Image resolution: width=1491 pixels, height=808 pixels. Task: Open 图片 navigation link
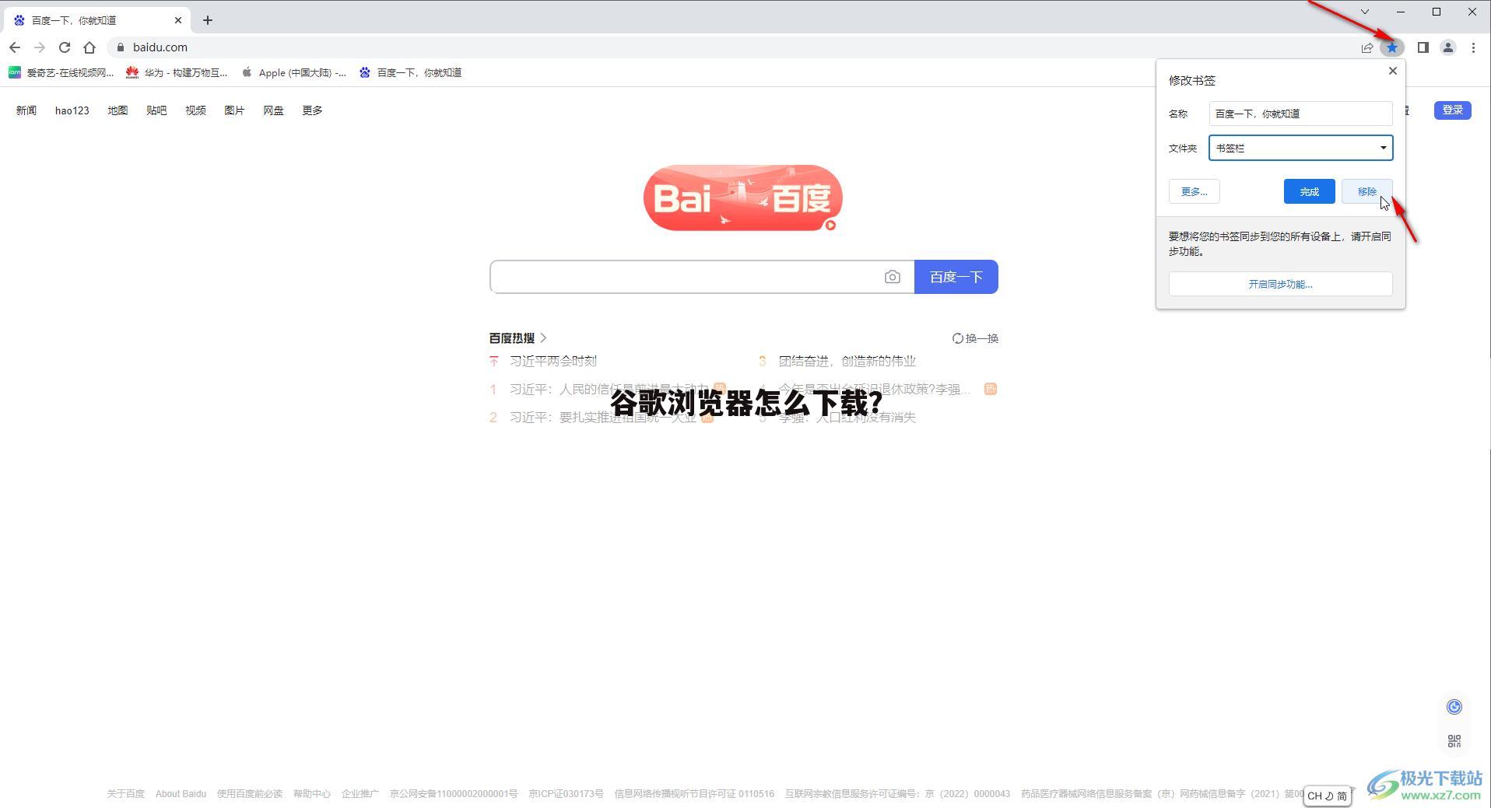pos(234,110)
